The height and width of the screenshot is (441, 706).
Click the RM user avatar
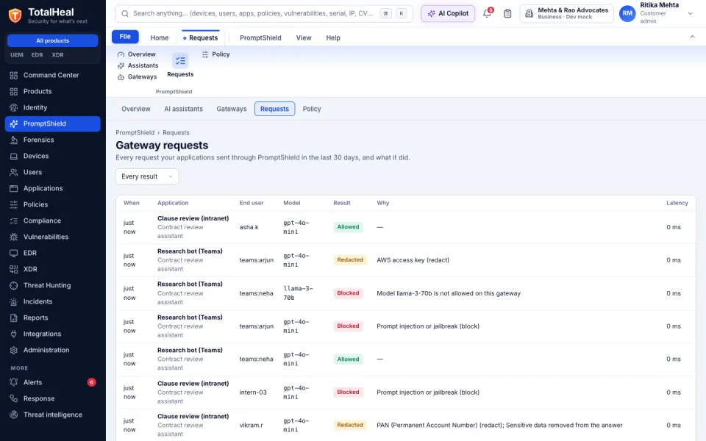point(627,13)
